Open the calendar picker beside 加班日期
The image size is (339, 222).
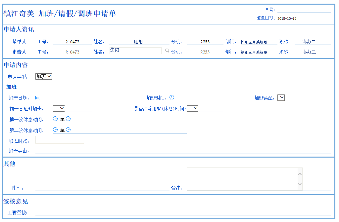click(x=38, y=97)
